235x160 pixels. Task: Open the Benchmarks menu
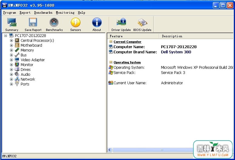coord(43,13)
